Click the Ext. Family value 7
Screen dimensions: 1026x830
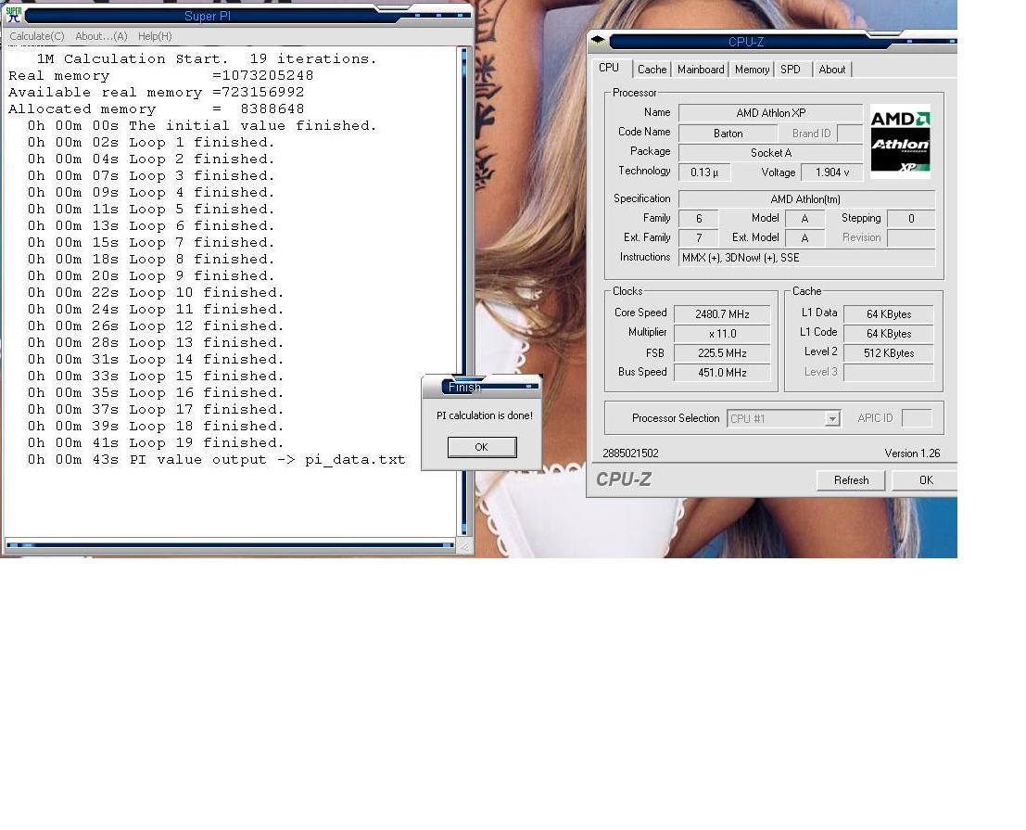[698, 238]
